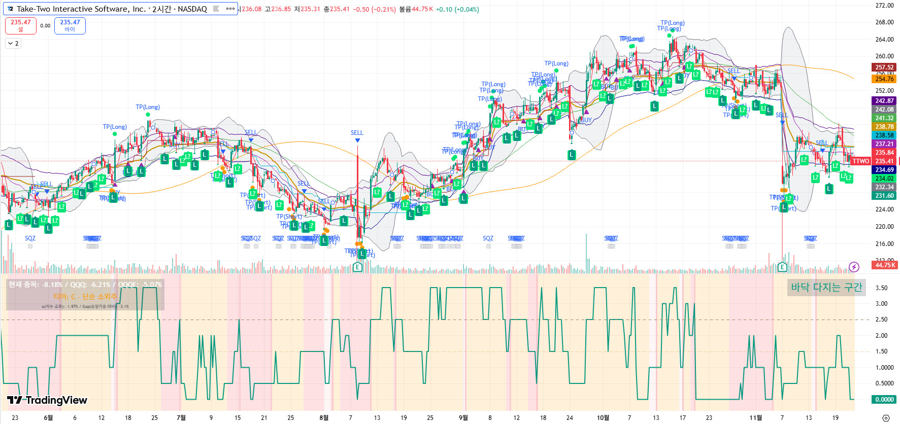Click the 9월 label on the time axis
900x424 pixels.
[x=463, y=418]
